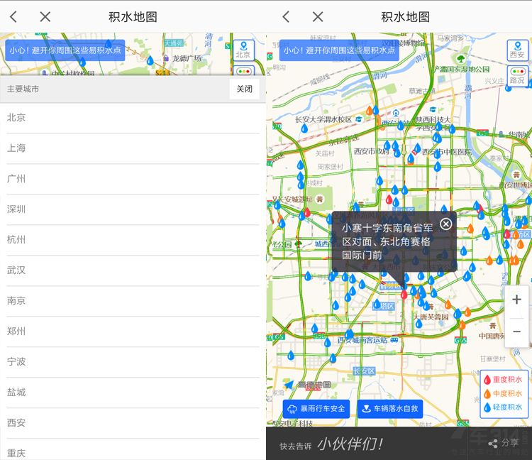Zoom out the map with minus

pos(516,332)
